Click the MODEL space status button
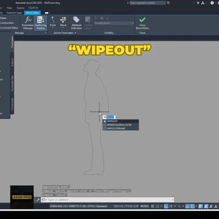The height and width of the screenshot is (219, 219). coord(145,206)
